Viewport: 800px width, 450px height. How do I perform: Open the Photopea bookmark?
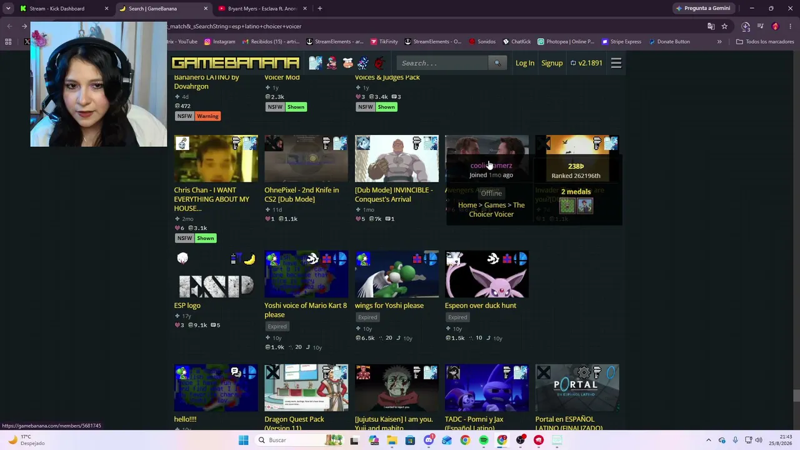[x=566, y=42]
